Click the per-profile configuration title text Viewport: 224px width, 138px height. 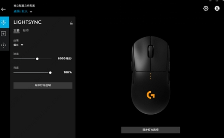coord(24,6)
